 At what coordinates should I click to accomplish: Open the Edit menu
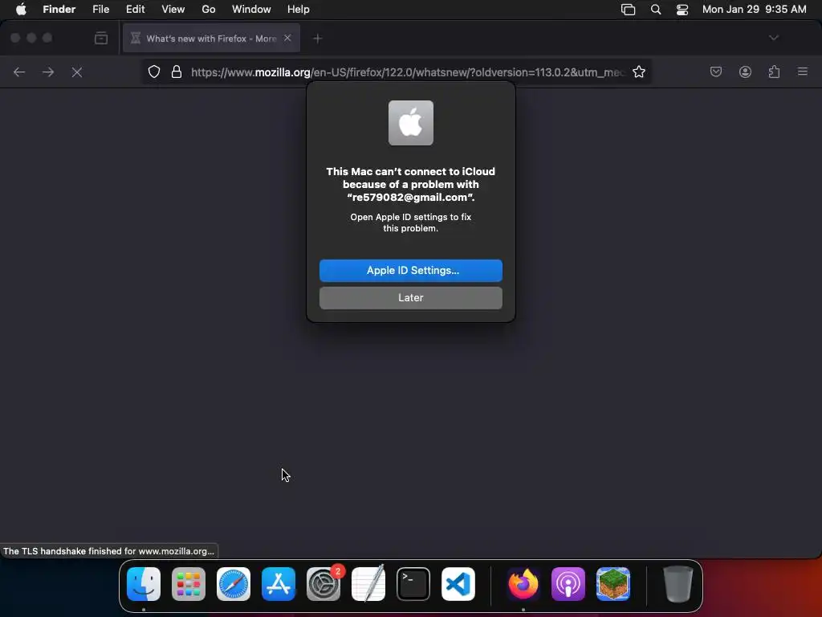coord(135,10)
